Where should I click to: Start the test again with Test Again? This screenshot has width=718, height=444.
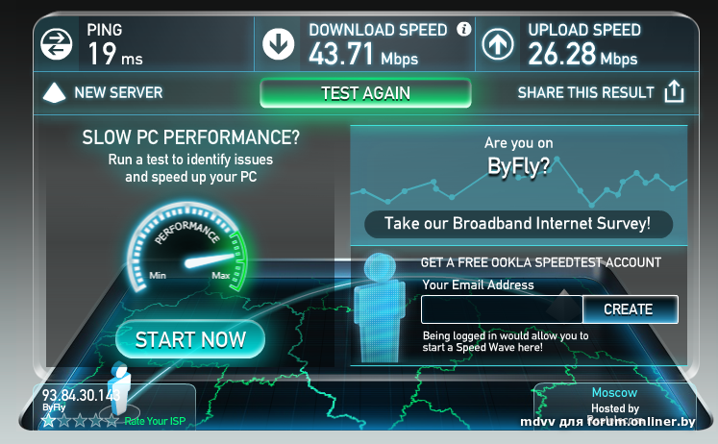tap(365, 93)
